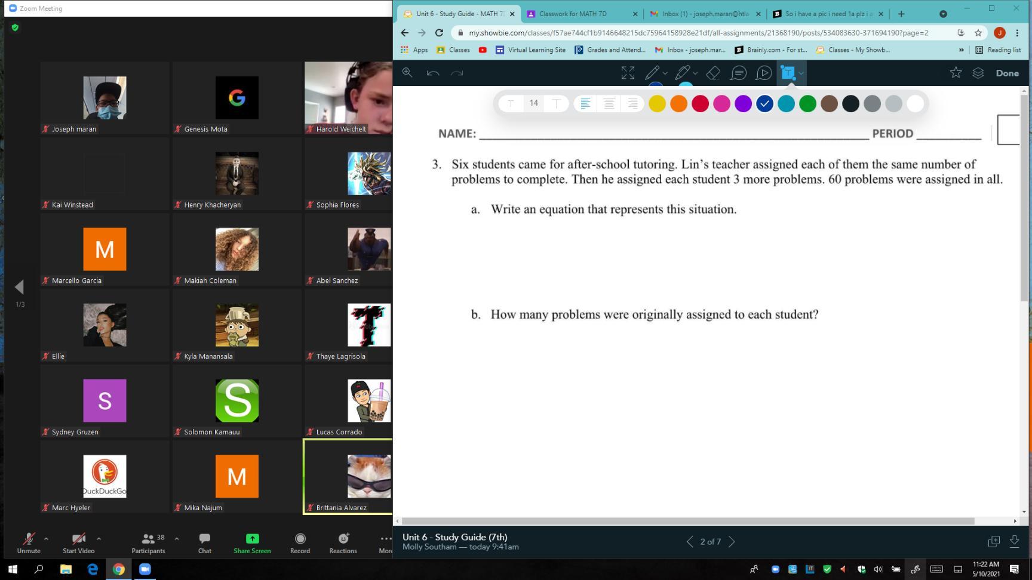Expand Pen tool options arrow
The height and width of the screenshot is (580, 1032).
tap(665, 73)
